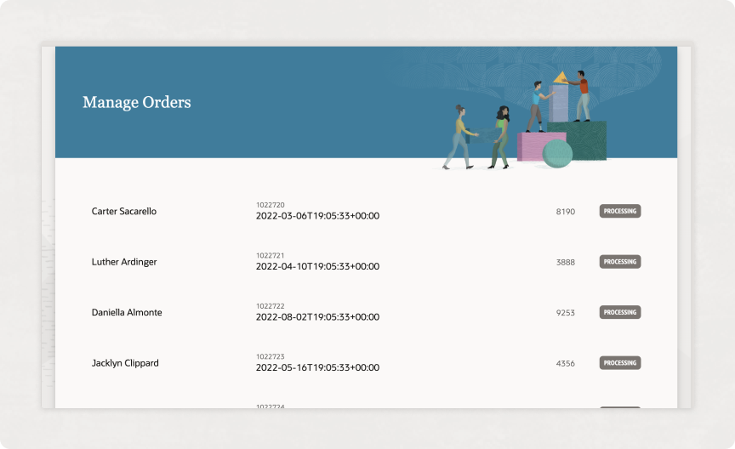Select order ID 1022721
The height and width of the screenshot is (449, 735).
click(x=271, y=255)
